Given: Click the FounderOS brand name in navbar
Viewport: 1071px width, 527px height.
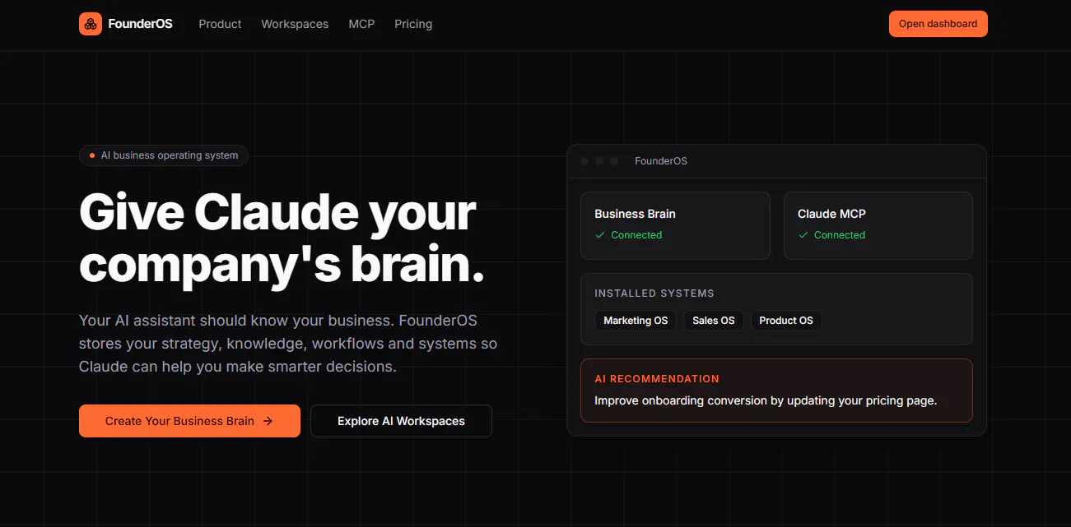Looking at the screenshot, I should [140, 24].
